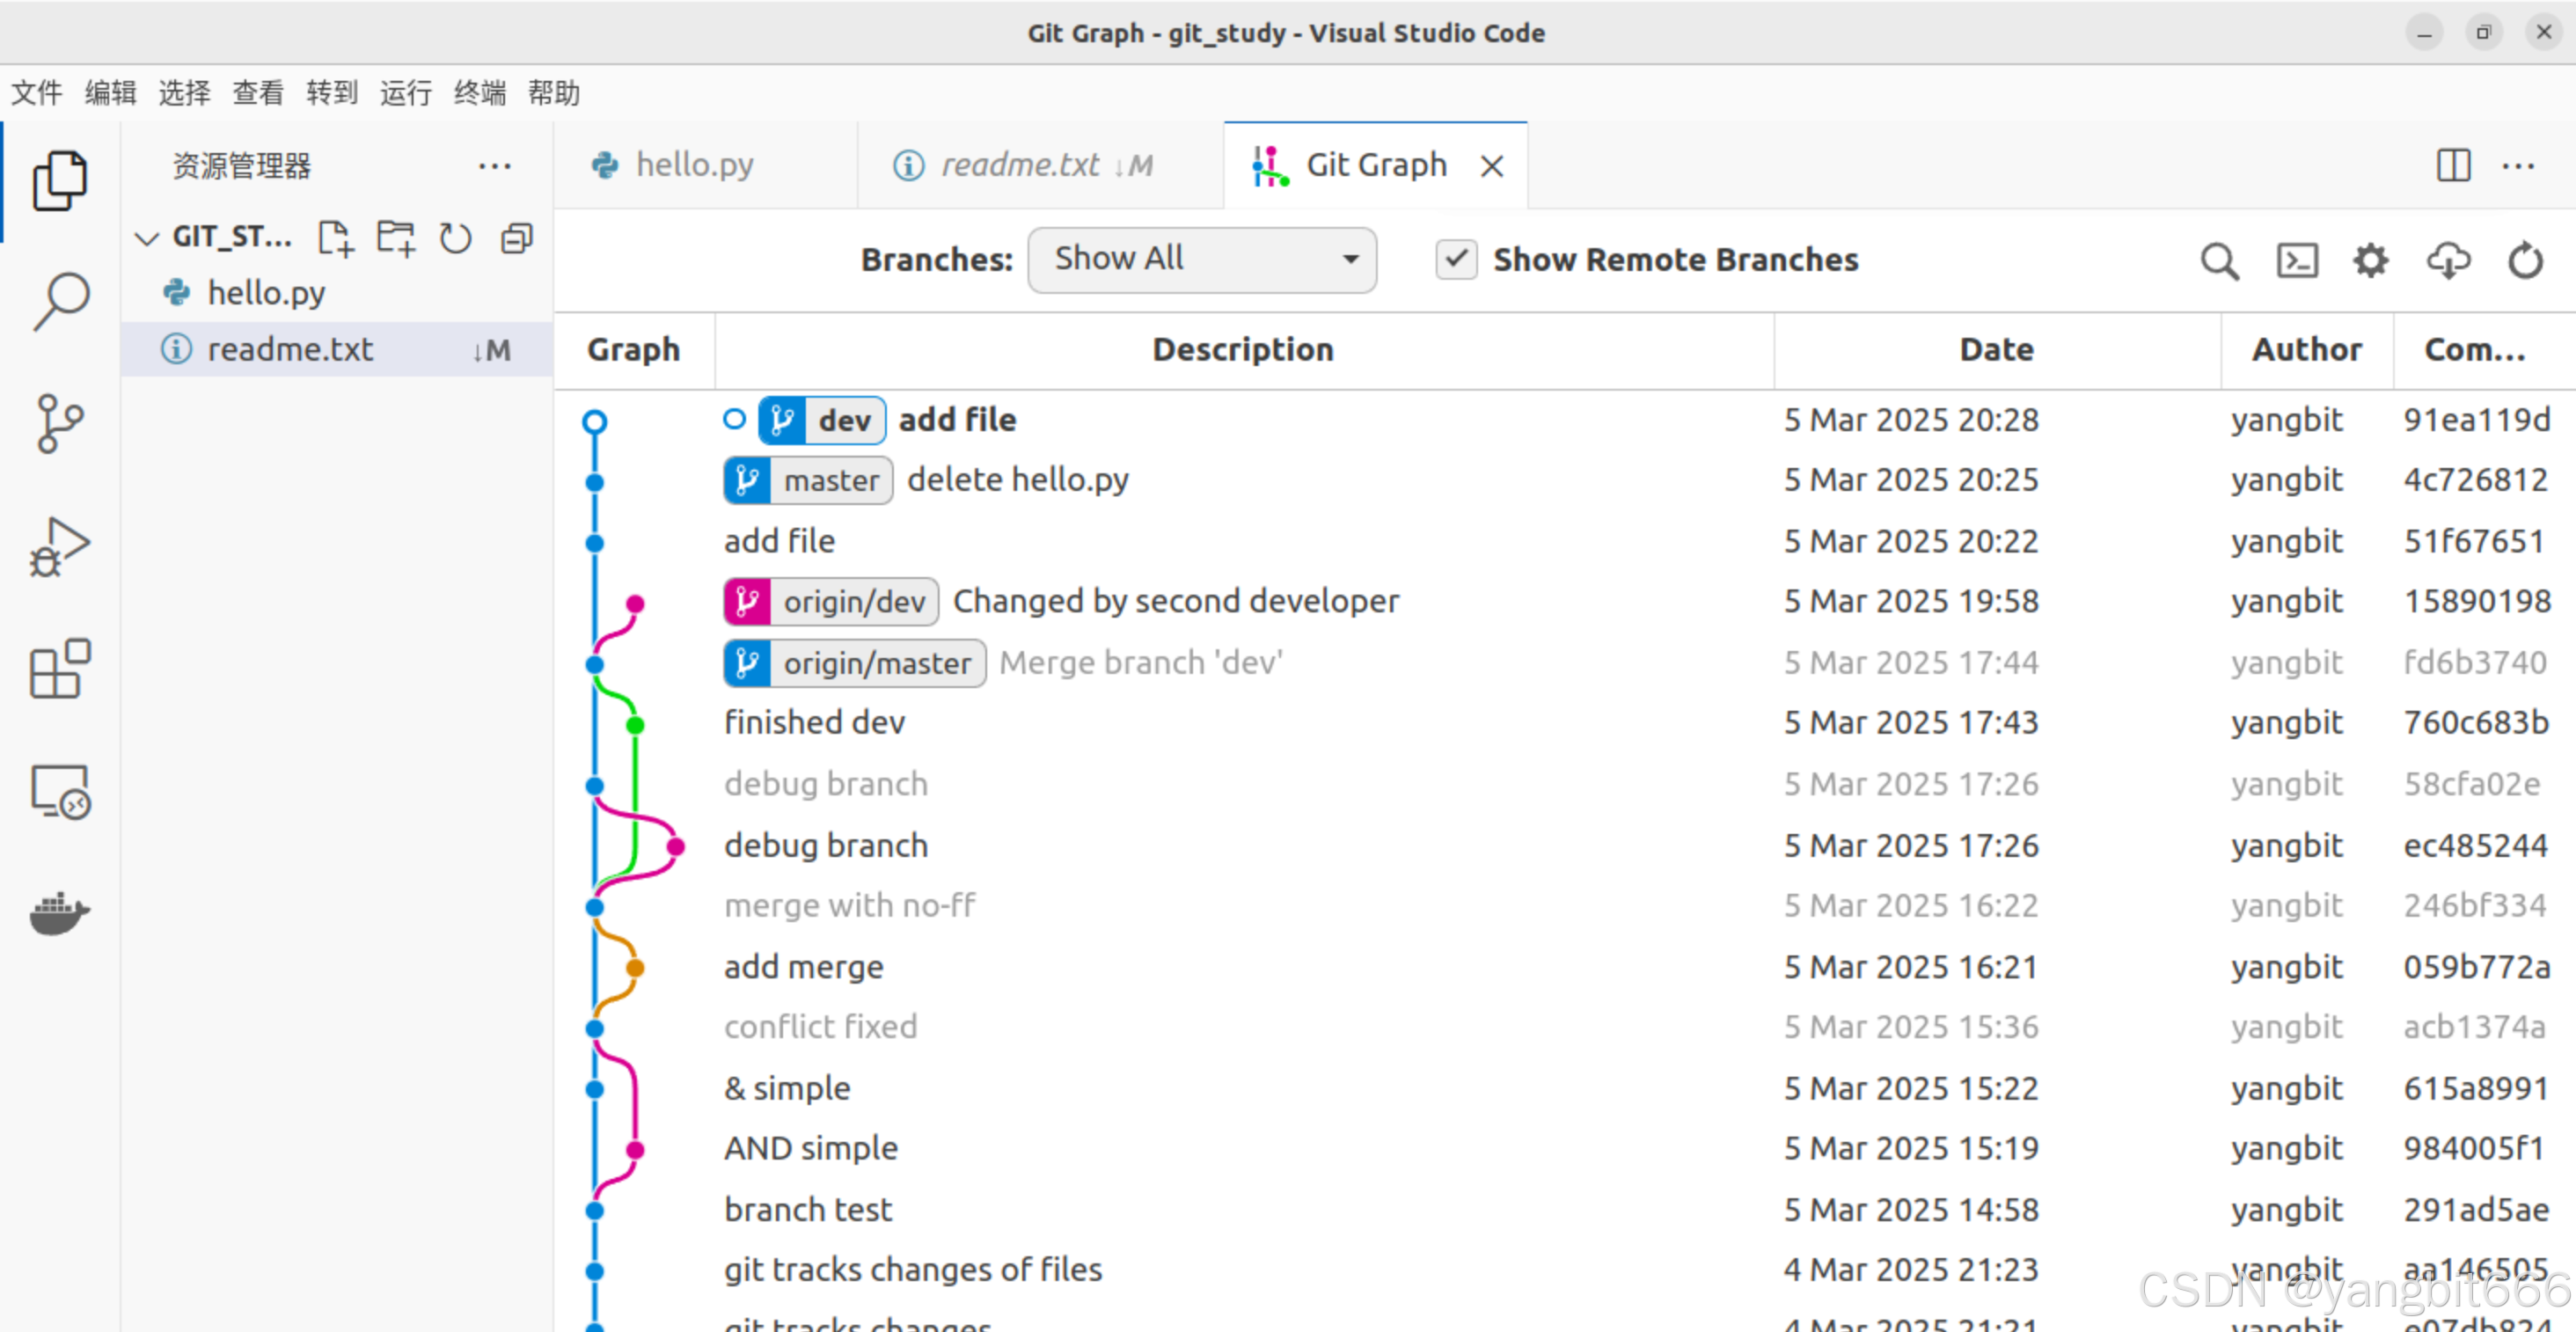Open Git Graph repository settings gear

2370,261
